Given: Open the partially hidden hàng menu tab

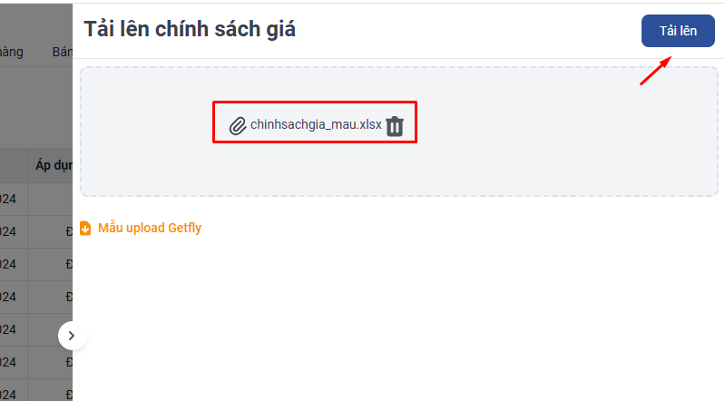Looking at the screenshot, I should (12, 52).
